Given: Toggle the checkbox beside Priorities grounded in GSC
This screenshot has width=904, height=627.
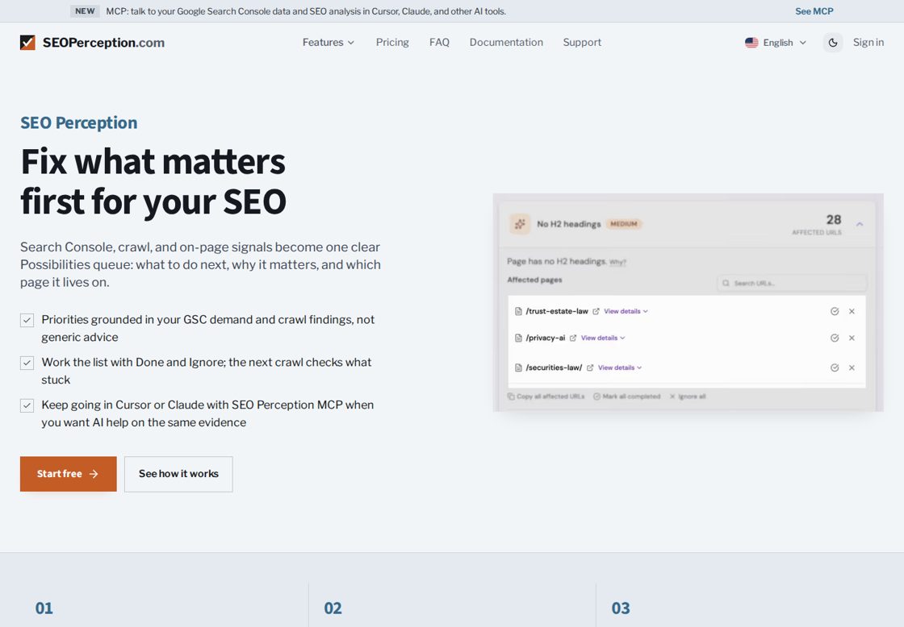Looking at the screenshot, I should [x=27, y=320].
